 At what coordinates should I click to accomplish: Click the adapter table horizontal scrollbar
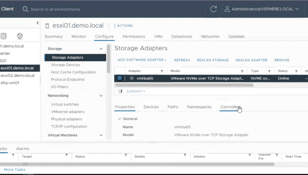tap(184, 85)
